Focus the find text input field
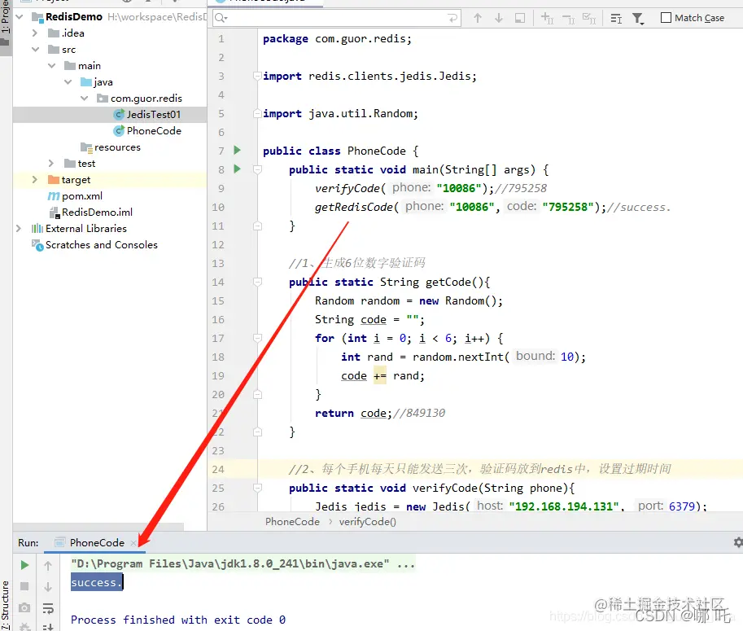743x631 pixels. tap(336, 18)
